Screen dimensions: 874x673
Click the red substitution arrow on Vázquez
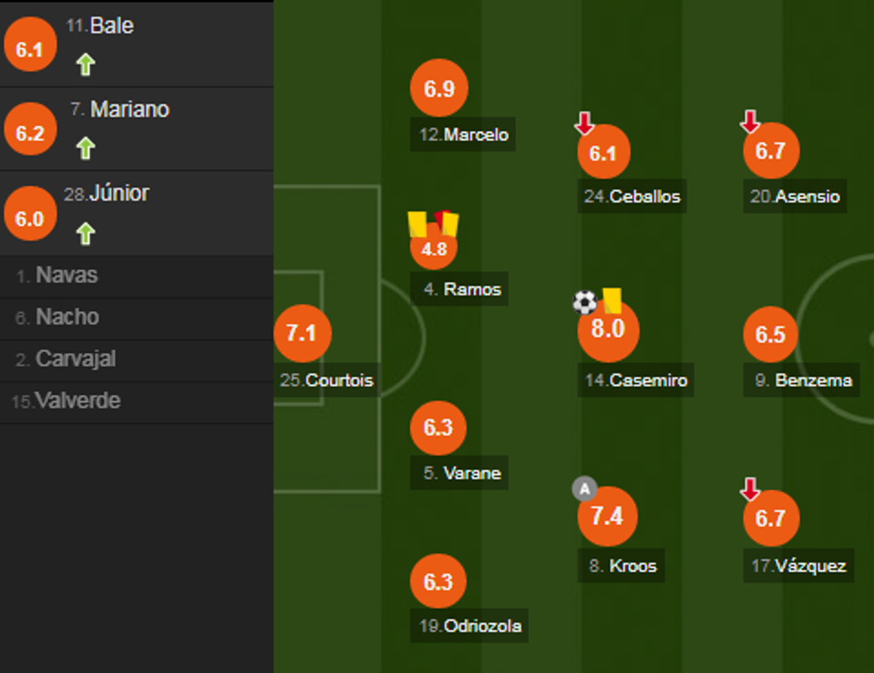pyautogui.click(x=750, y=488)
